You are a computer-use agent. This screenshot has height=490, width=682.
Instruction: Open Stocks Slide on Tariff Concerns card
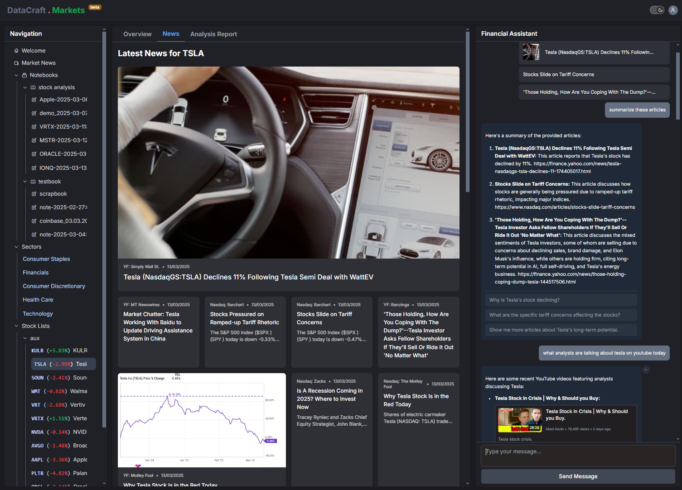332,332
